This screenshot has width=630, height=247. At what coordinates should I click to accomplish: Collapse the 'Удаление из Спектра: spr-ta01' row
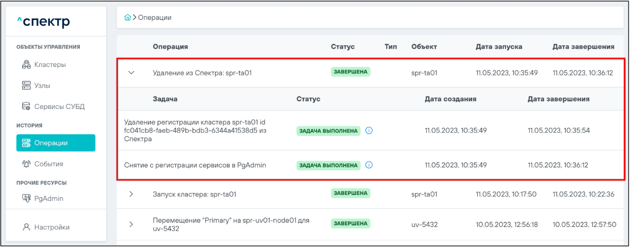point(131,73)
